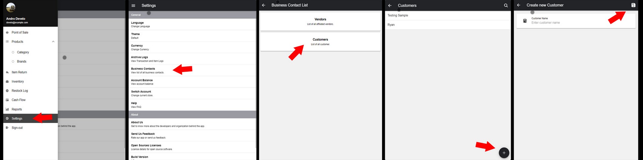Select the Switch Account option
Viewport: 643px width, 160px height.
[x=192, y=93]
